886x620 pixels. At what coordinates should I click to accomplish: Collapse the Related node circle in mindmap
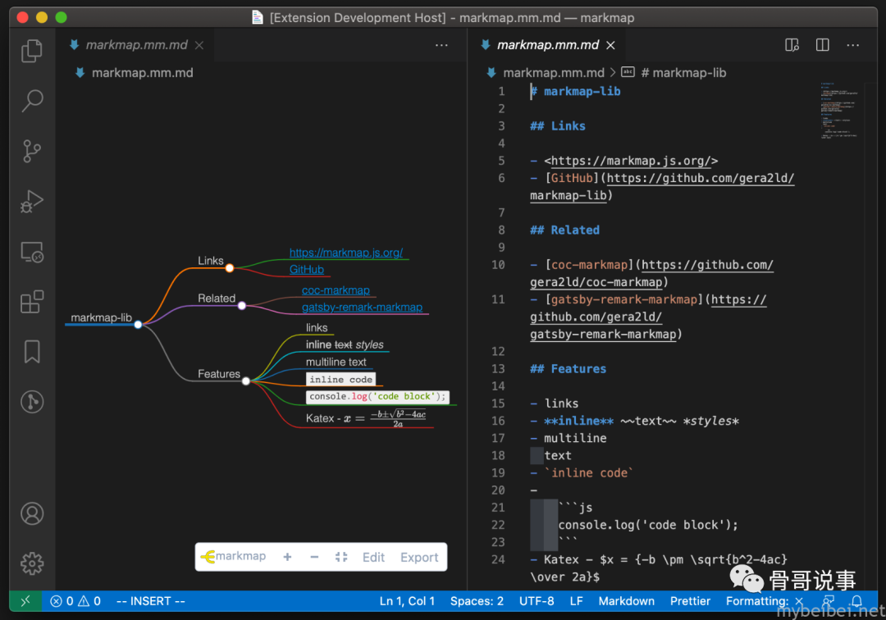[x=242, y=306]
